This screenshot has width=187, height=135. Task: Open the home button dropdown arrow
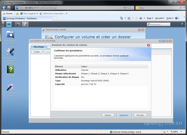[125, 18]
